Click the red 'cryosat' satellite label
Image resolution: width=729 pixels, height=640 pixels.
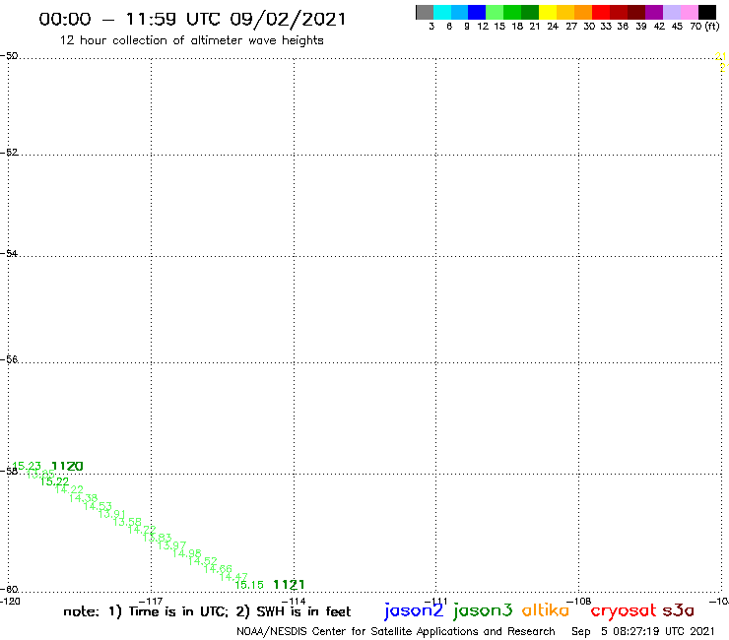click(624, 610)
